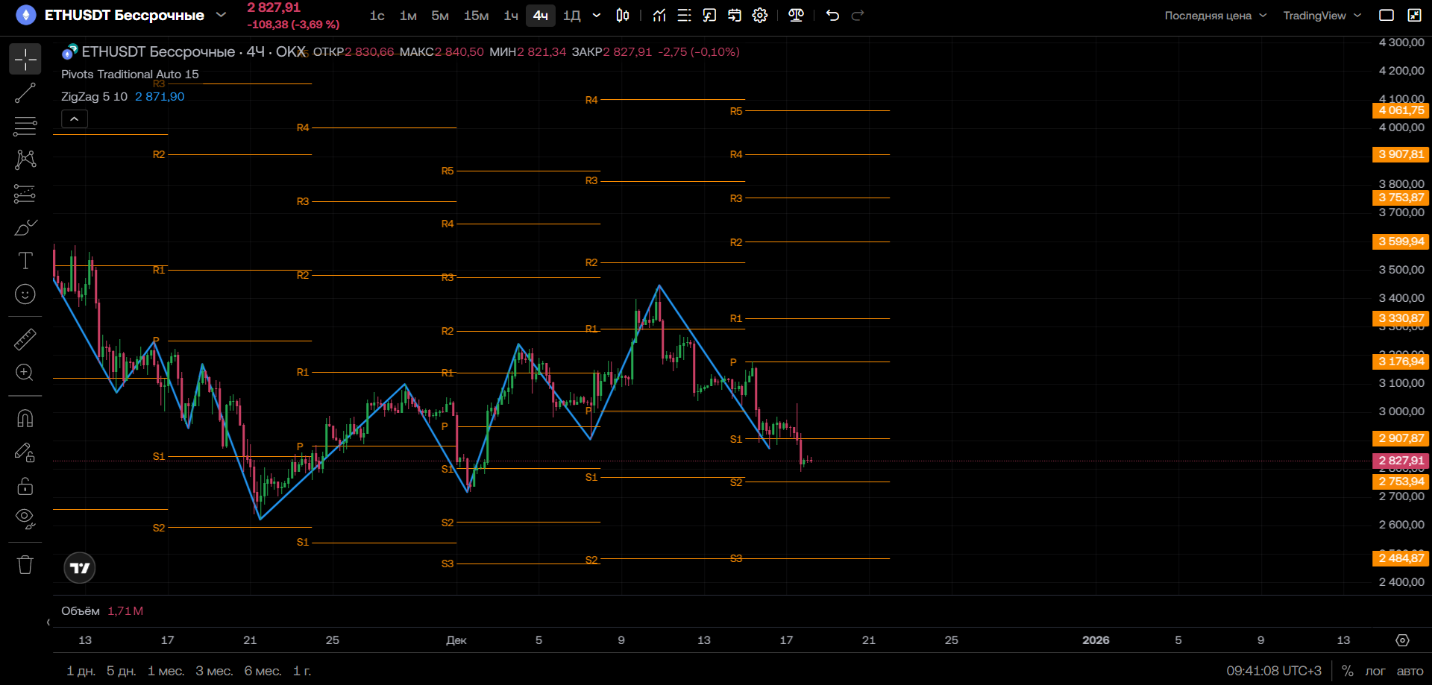Image resolution: width=1432 pixels, height=685 pixels.
Task: Choose the XABCD pattern tool
Action: click(x=25, y=160)
